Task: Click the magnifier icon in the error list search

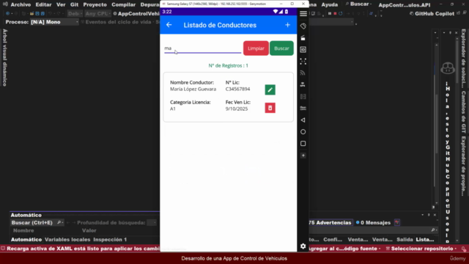Action: coord(433,230)
